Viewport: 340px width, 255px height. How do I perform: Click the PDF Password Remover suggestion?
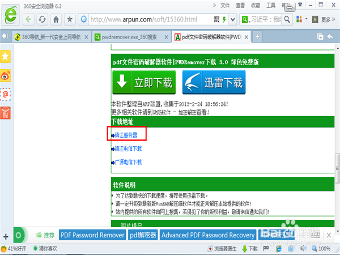[92, 235]
